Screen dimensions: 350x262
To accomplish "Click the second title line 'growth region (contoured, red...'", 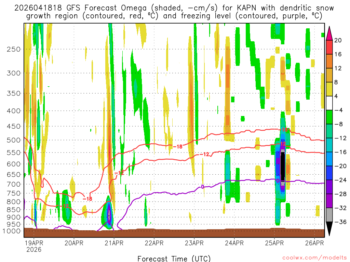I will click(x=174, y=16).
